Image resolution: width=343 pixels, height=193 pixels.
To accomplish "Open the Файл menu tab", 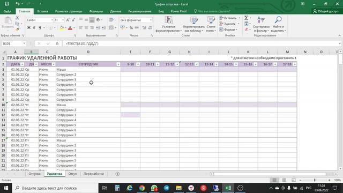I will (7, 11).
